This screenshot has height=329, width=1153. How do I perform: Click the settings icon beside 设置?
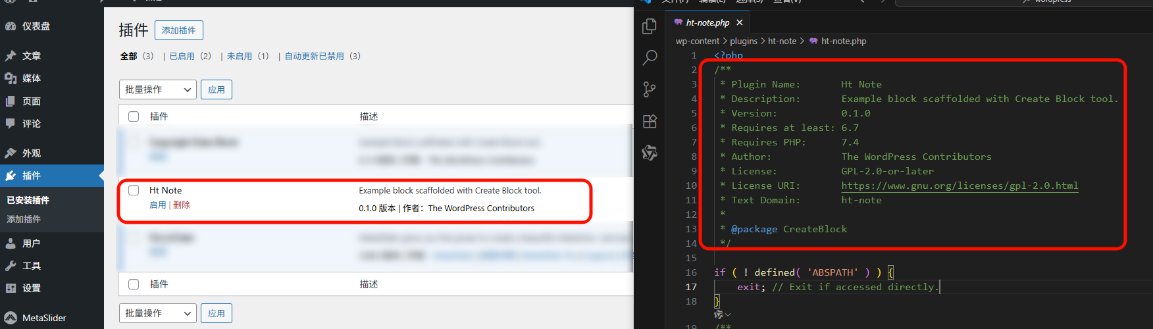click(x=11, y=288)
